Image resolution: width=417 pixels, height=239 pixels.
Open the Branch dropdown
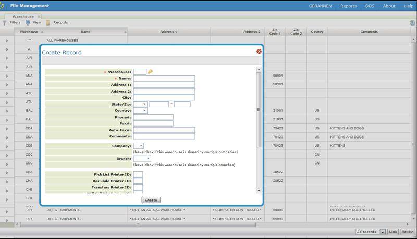142,159
